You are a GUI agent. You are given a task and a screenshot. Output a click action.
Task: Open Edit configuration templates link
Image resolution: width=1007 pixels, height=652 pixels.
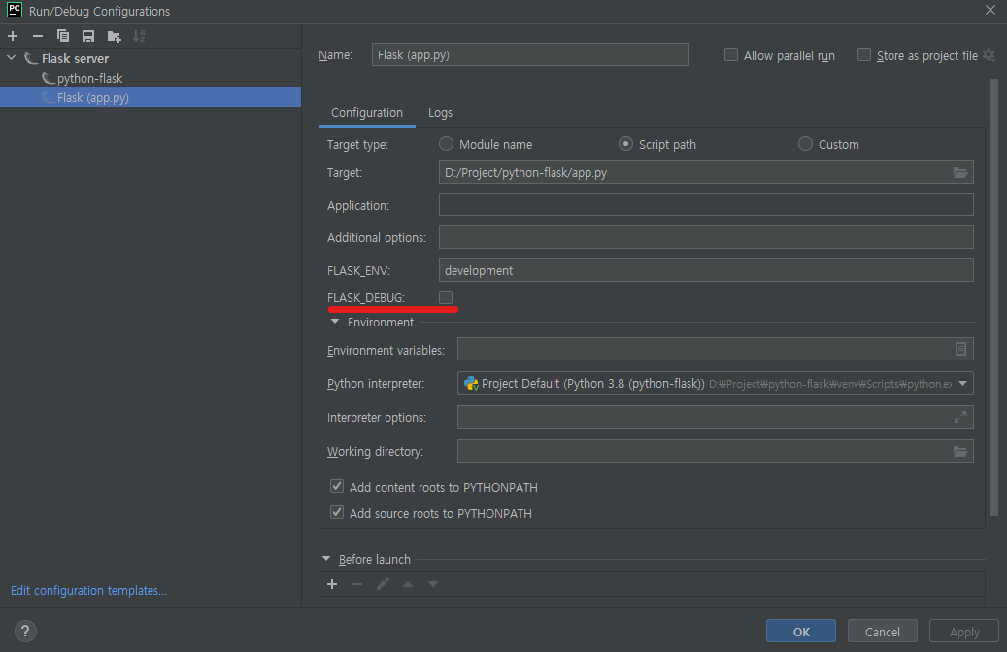(x=88, y=591)
